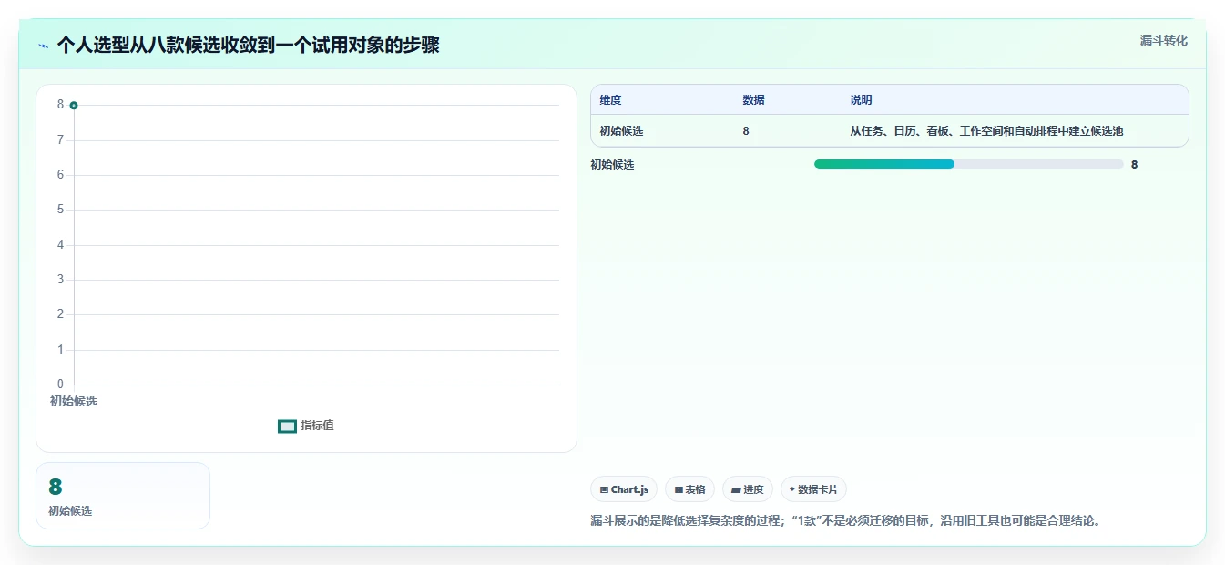Click the 进度 tag

(x=748, y=489)
